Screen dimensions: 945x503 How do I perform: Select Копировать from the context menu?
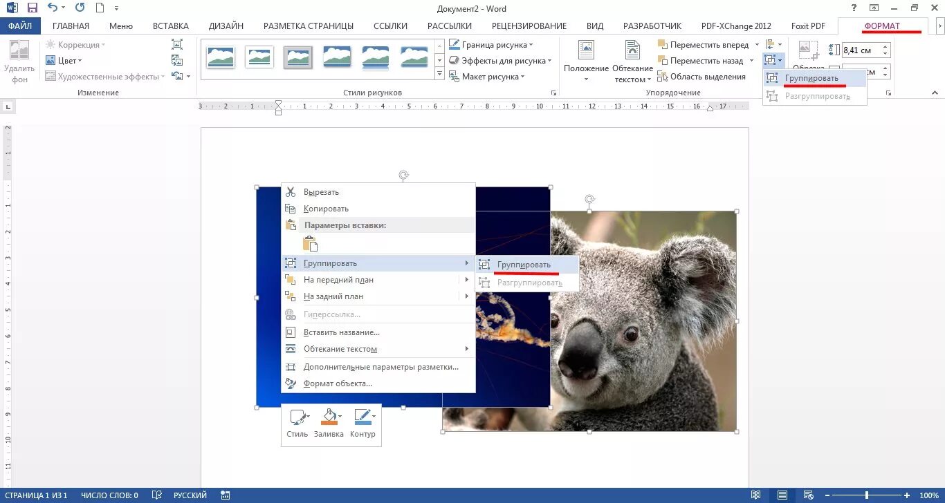point(378,209)
